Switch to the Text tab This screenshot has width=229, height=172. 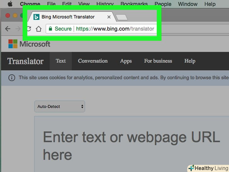tap(61, 61)
